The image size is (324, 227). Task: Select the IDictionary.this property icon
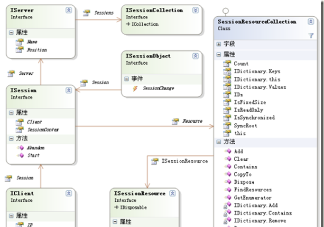227,80
